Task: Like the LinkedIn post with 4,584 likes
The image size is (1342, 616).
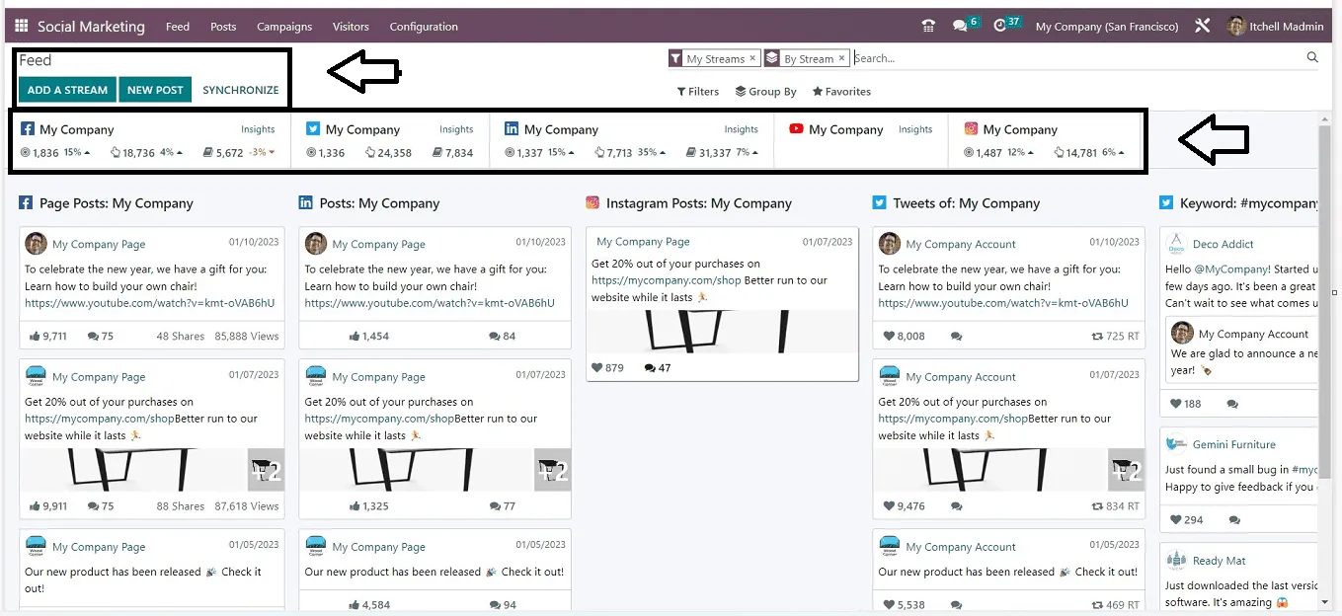Action: tap(368, 604)
